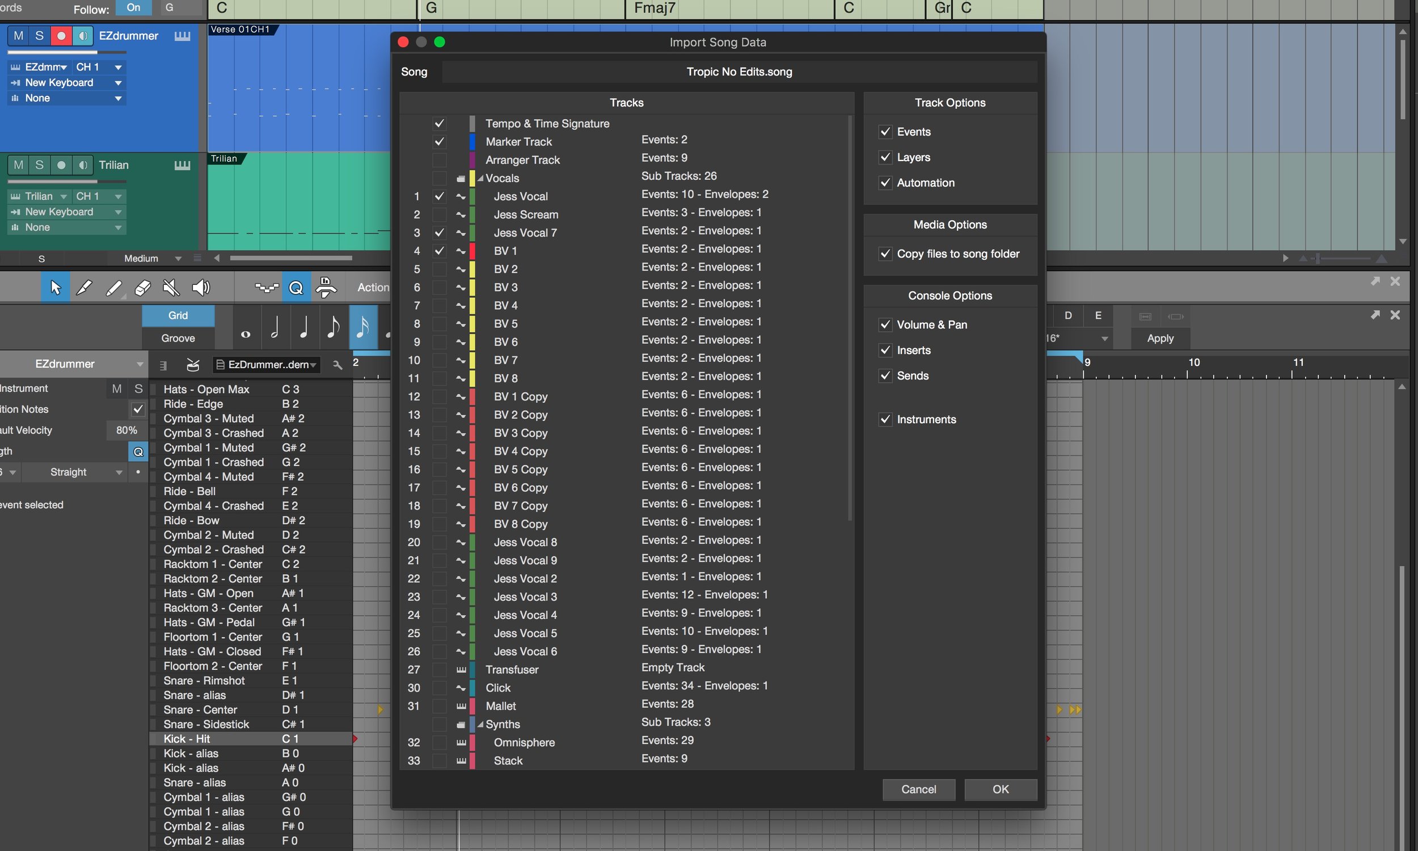Screen dimensions: 1418x851
Task: Select the Kick - Hit drum row
Action: click(251, 739)
